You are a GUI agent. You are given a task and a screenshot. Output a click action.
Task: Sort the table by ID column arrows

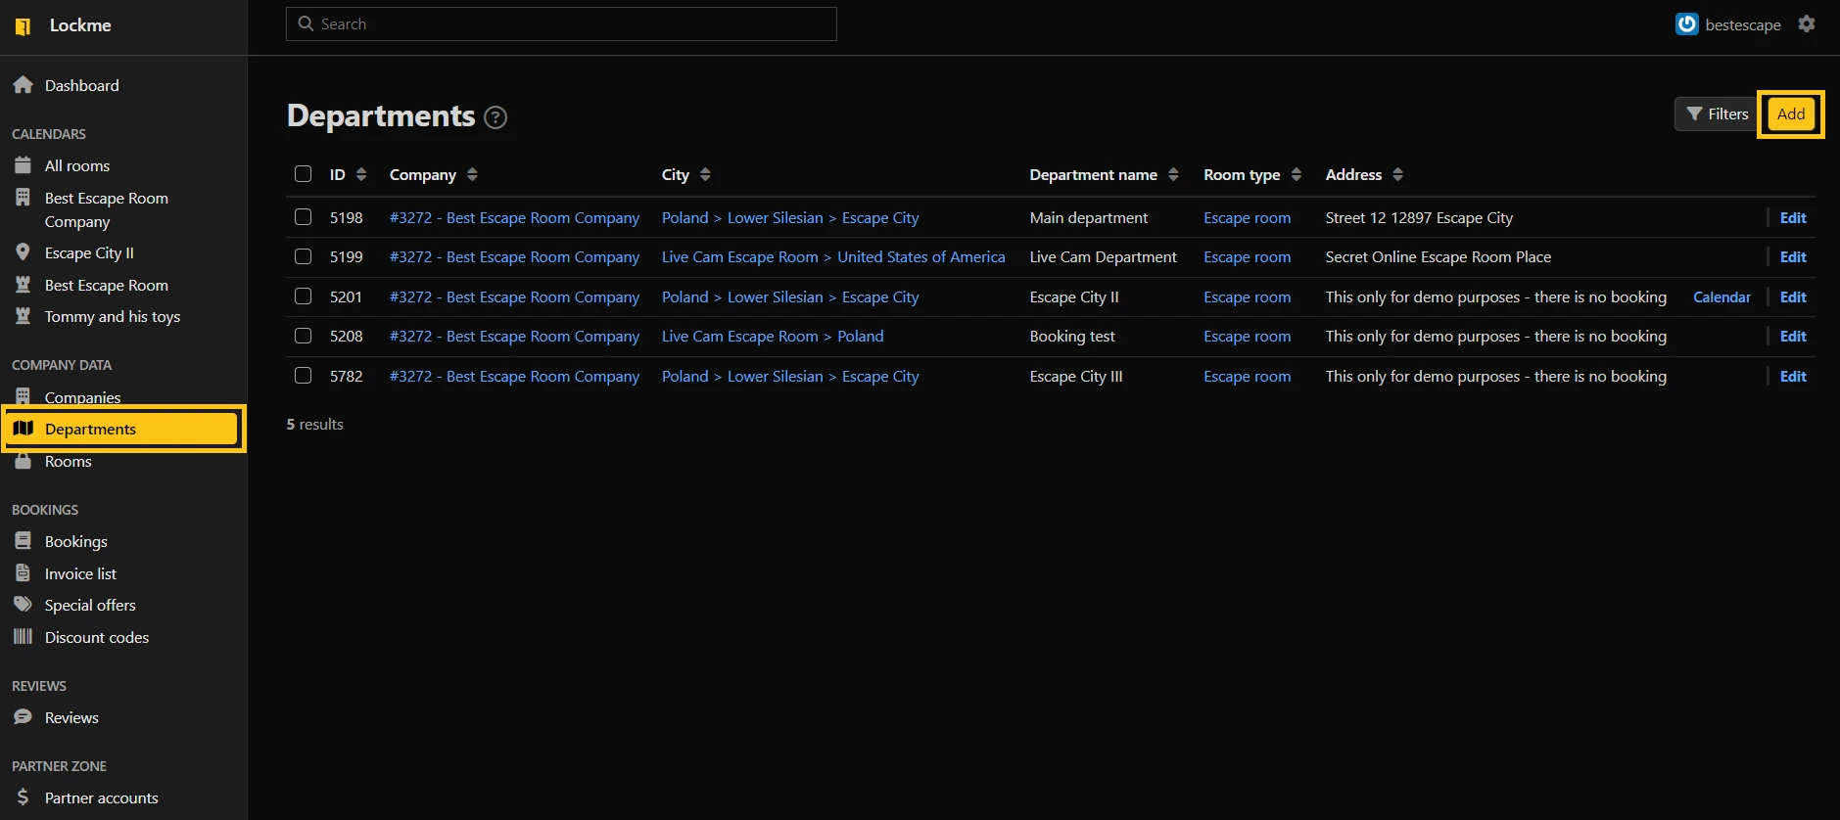[x=361, y=174]
